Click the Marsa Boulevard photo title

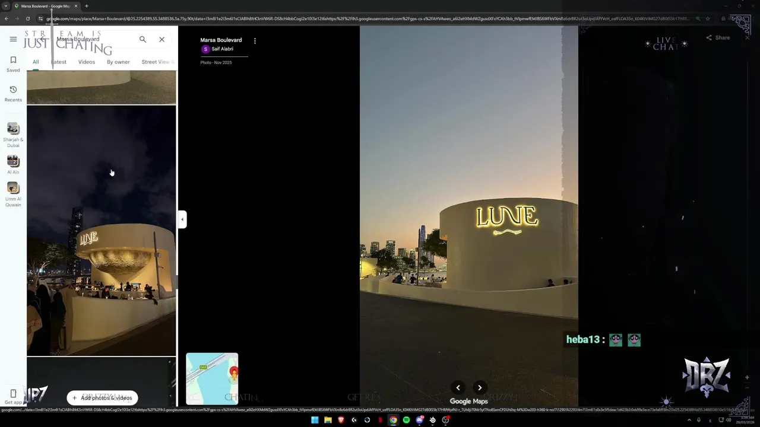tap(221, 40)
